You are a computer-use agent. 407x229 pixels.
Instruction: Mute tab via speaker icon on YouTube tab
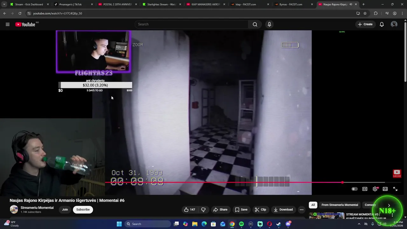click(351, 4)
